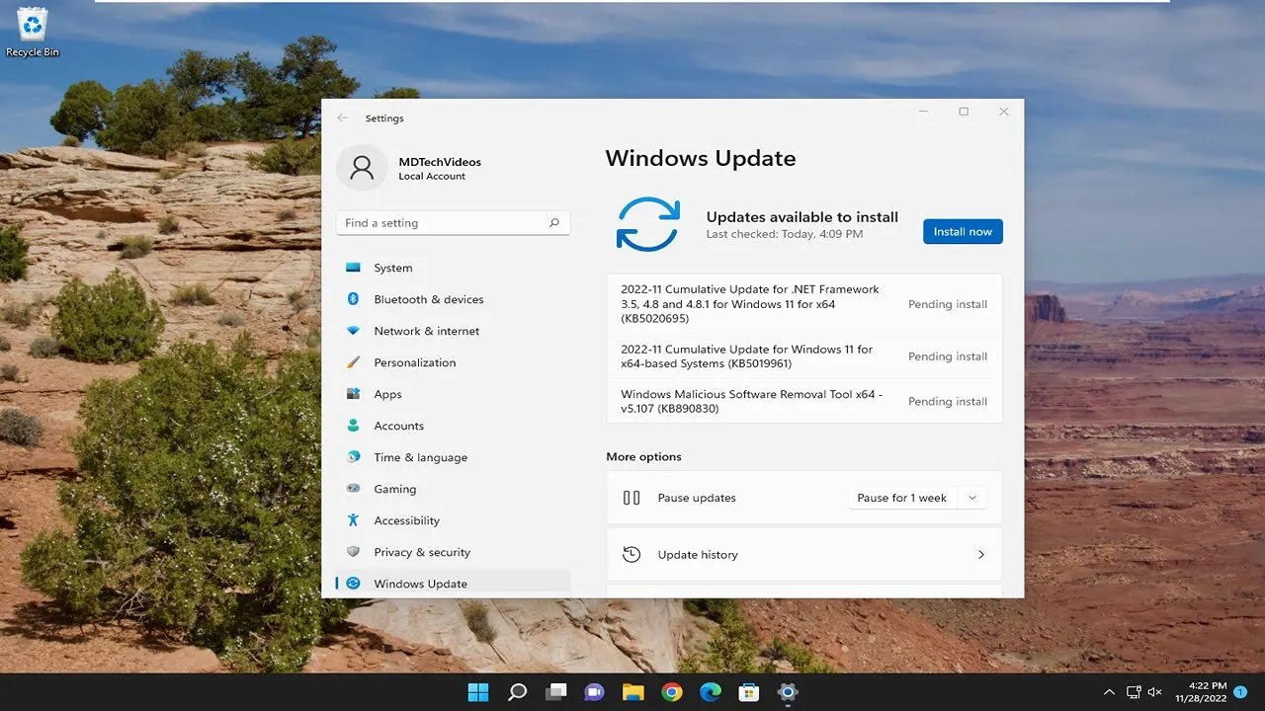This screenshot has height=711, width=1265.
Task: Click the More options heading
Action: pyautogui.click(x=644, y=457)
